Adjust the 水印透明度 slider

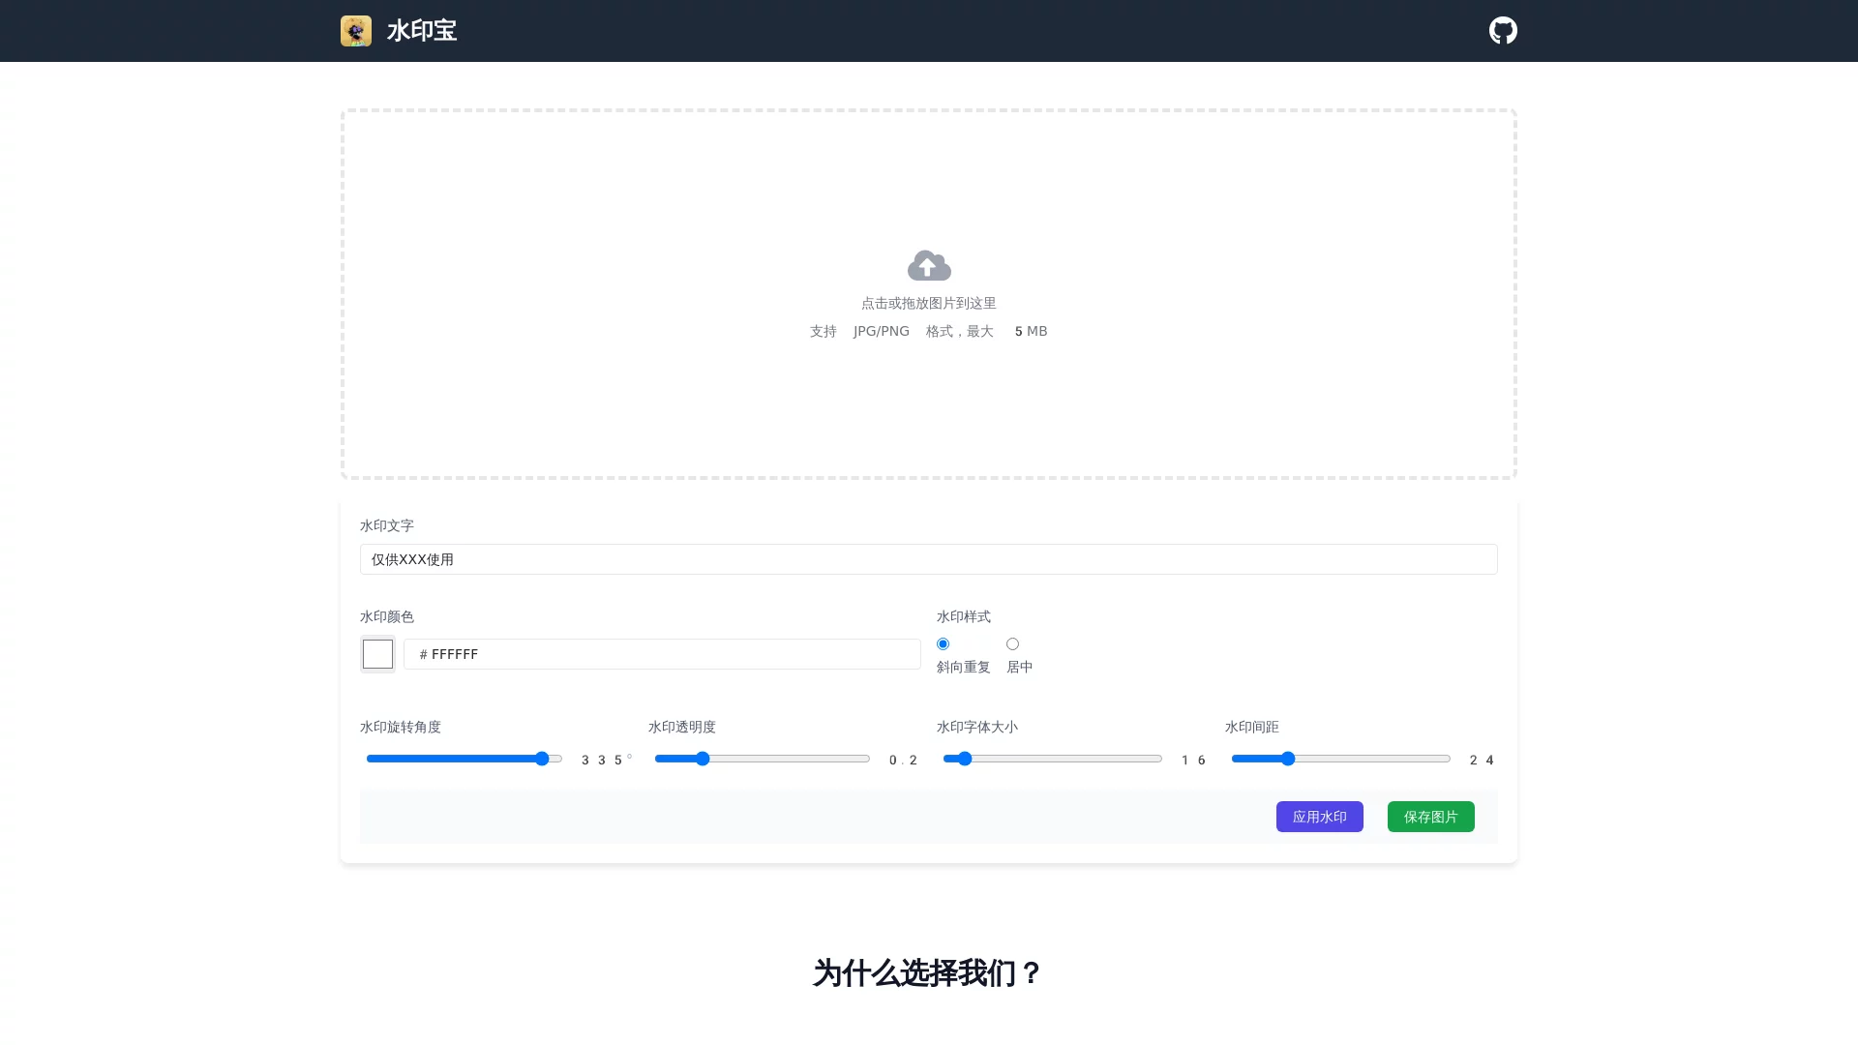[701, 759]
